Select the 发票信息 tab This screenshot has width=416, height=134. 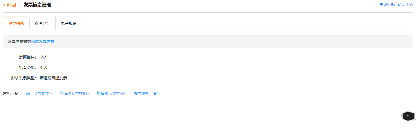(16, 23)
